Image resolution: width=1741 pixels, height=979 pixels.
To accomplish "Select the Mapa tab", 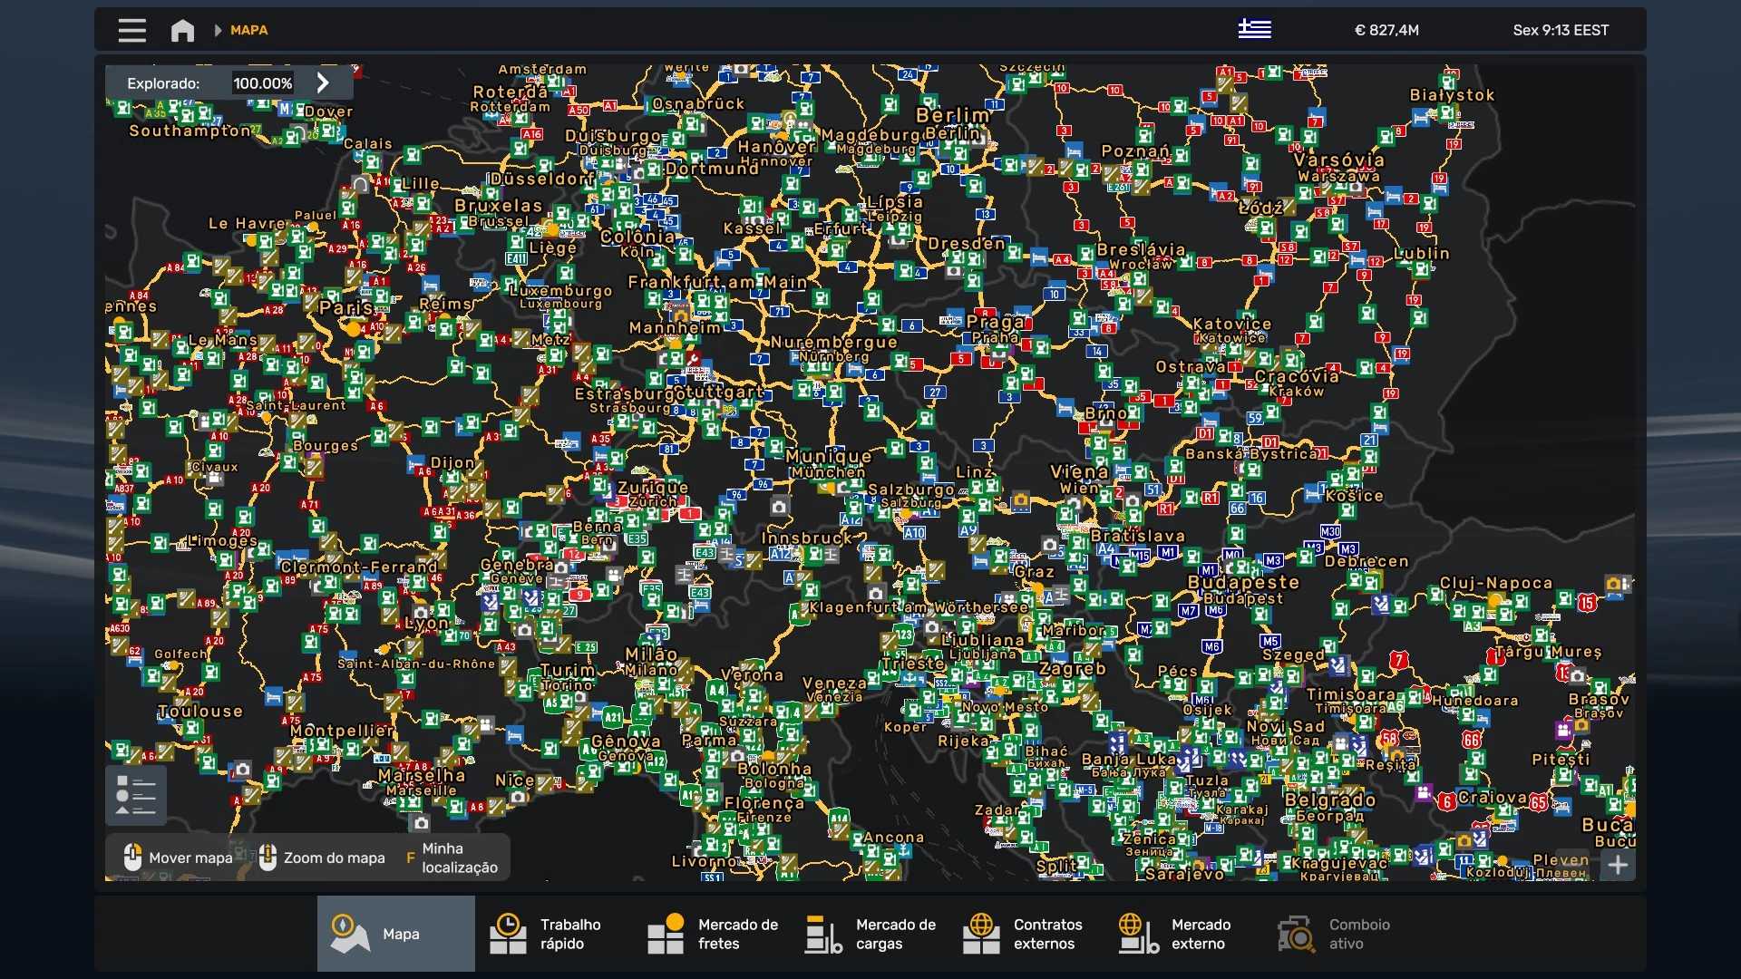I will [x=395, y=934].
